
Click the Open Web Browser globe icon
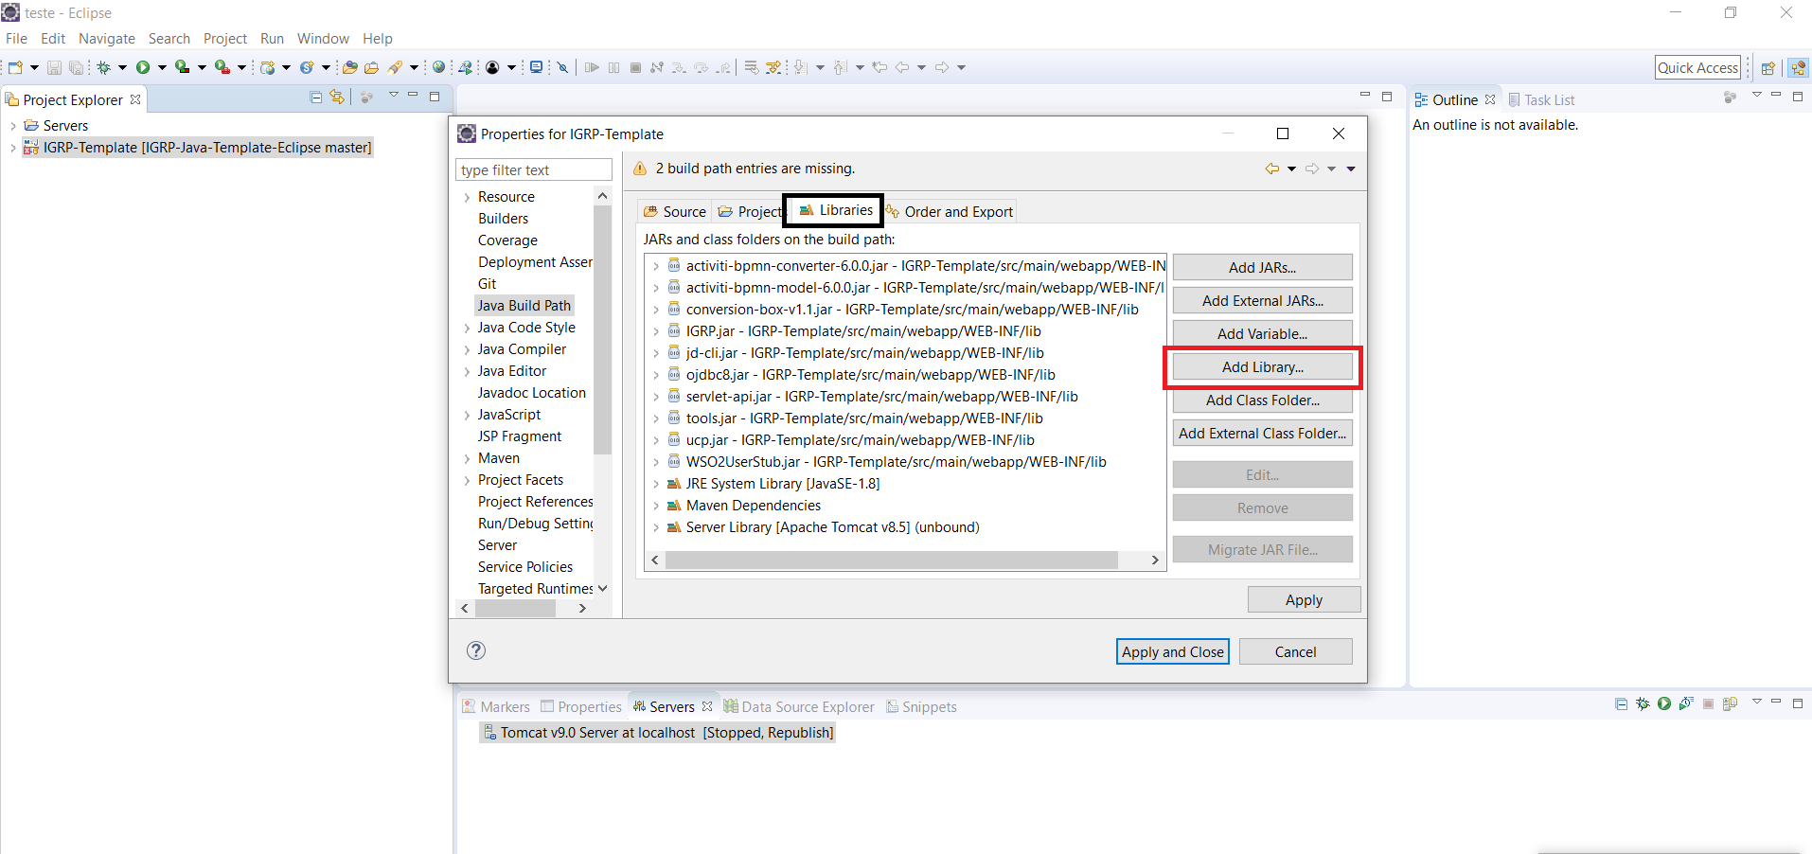pos(438,67)
